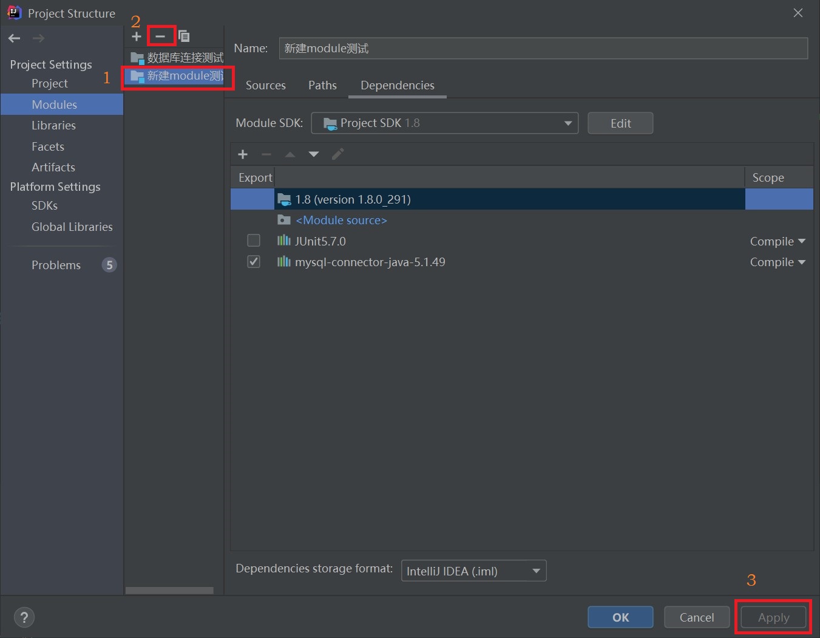Click the Module source folder icon
Viewport: 820px width, 638px height.
pos(283,219)
